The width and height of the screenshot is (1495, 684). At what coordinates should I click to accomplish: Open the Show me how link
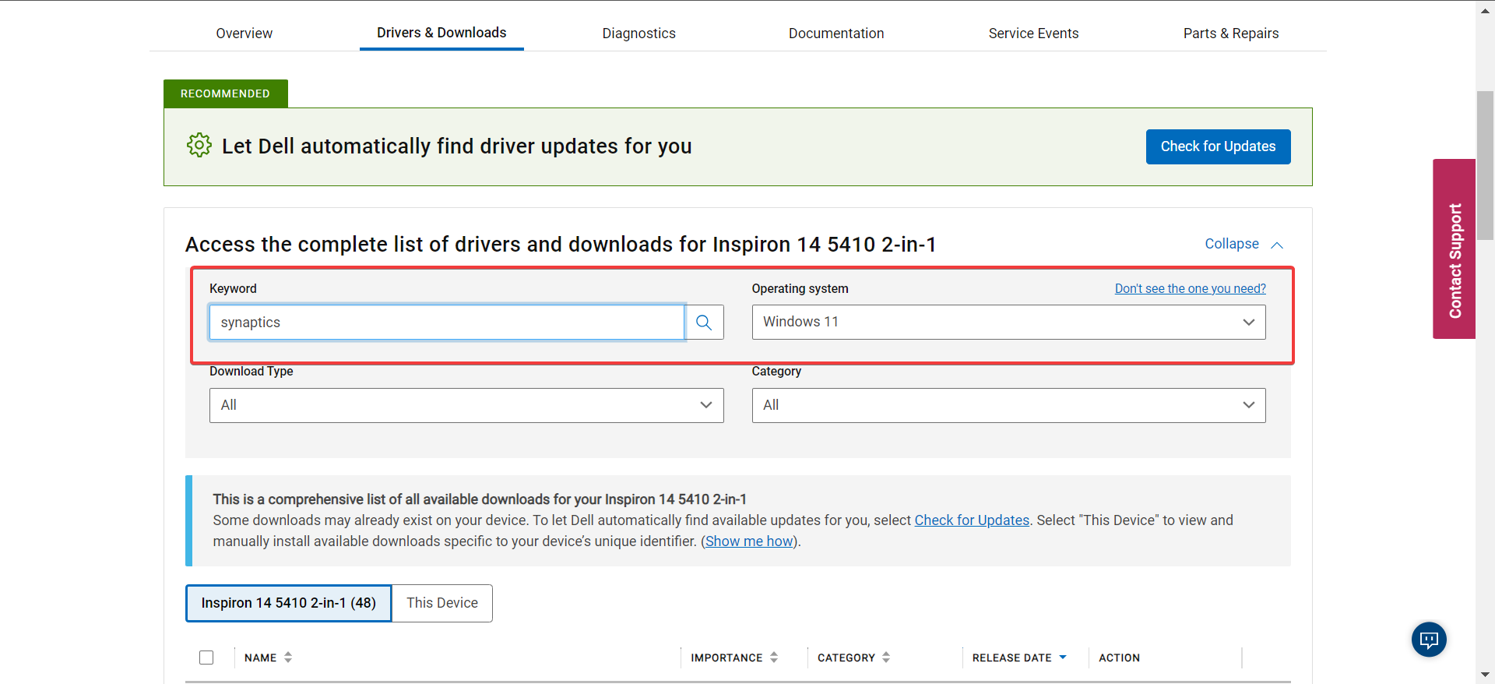[x=749, y=541]
